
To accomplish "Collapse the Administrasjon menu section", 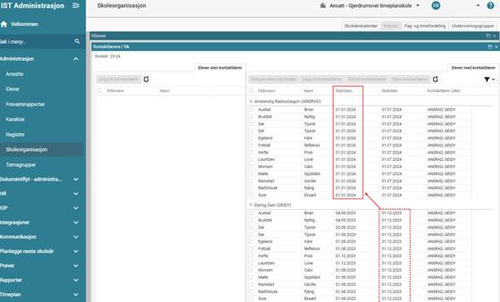I will pyautogui.click(x=75, y=59).
